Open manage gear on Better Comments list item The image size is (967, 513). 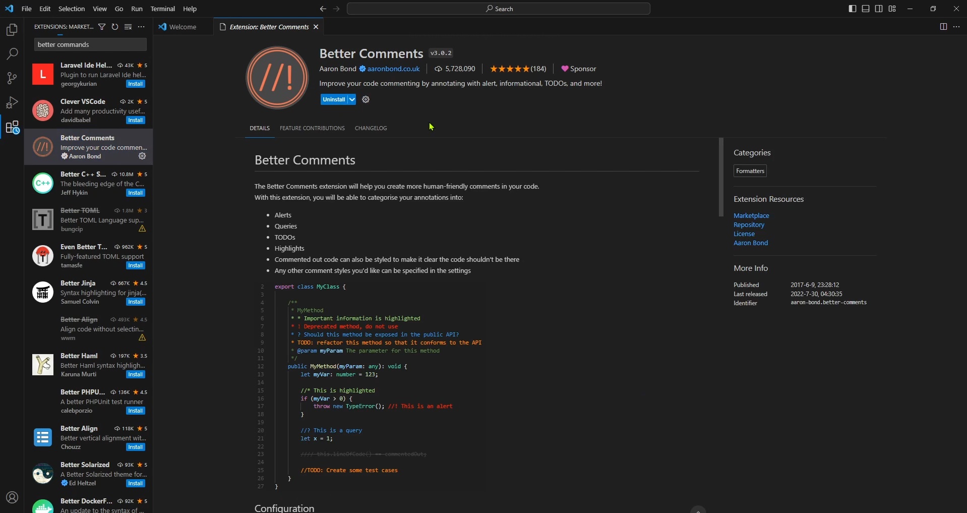click(142, 156)
